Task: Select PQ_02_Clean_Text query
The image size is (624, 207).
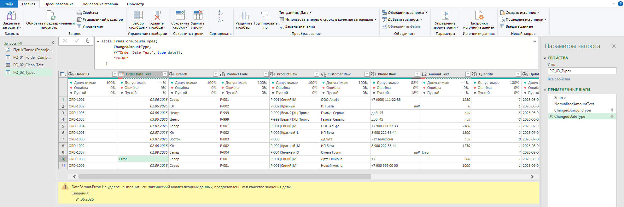Action: [x=28, y=65]
